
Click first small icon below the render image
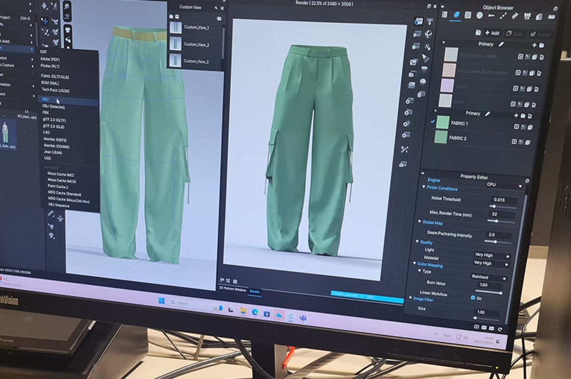click(222, 280)
